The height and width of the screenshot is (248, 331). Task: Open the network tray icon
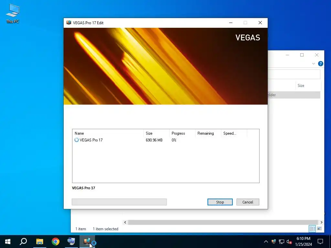[282, 242]
